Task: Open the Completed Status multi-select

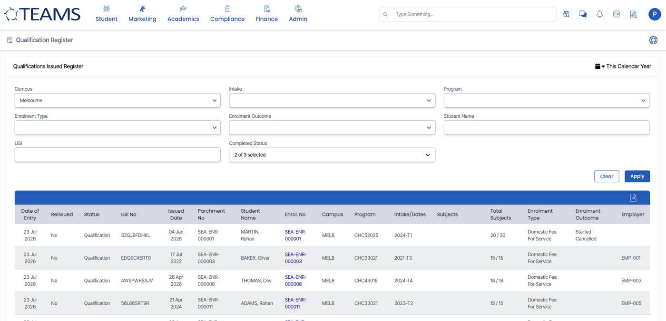Action: [332, 155]
